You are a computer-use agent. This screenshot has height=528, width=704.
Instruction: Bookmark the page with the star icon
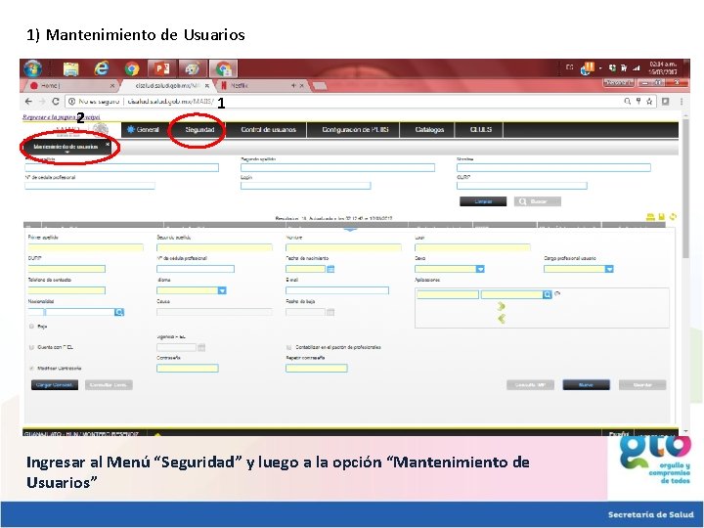649,102
